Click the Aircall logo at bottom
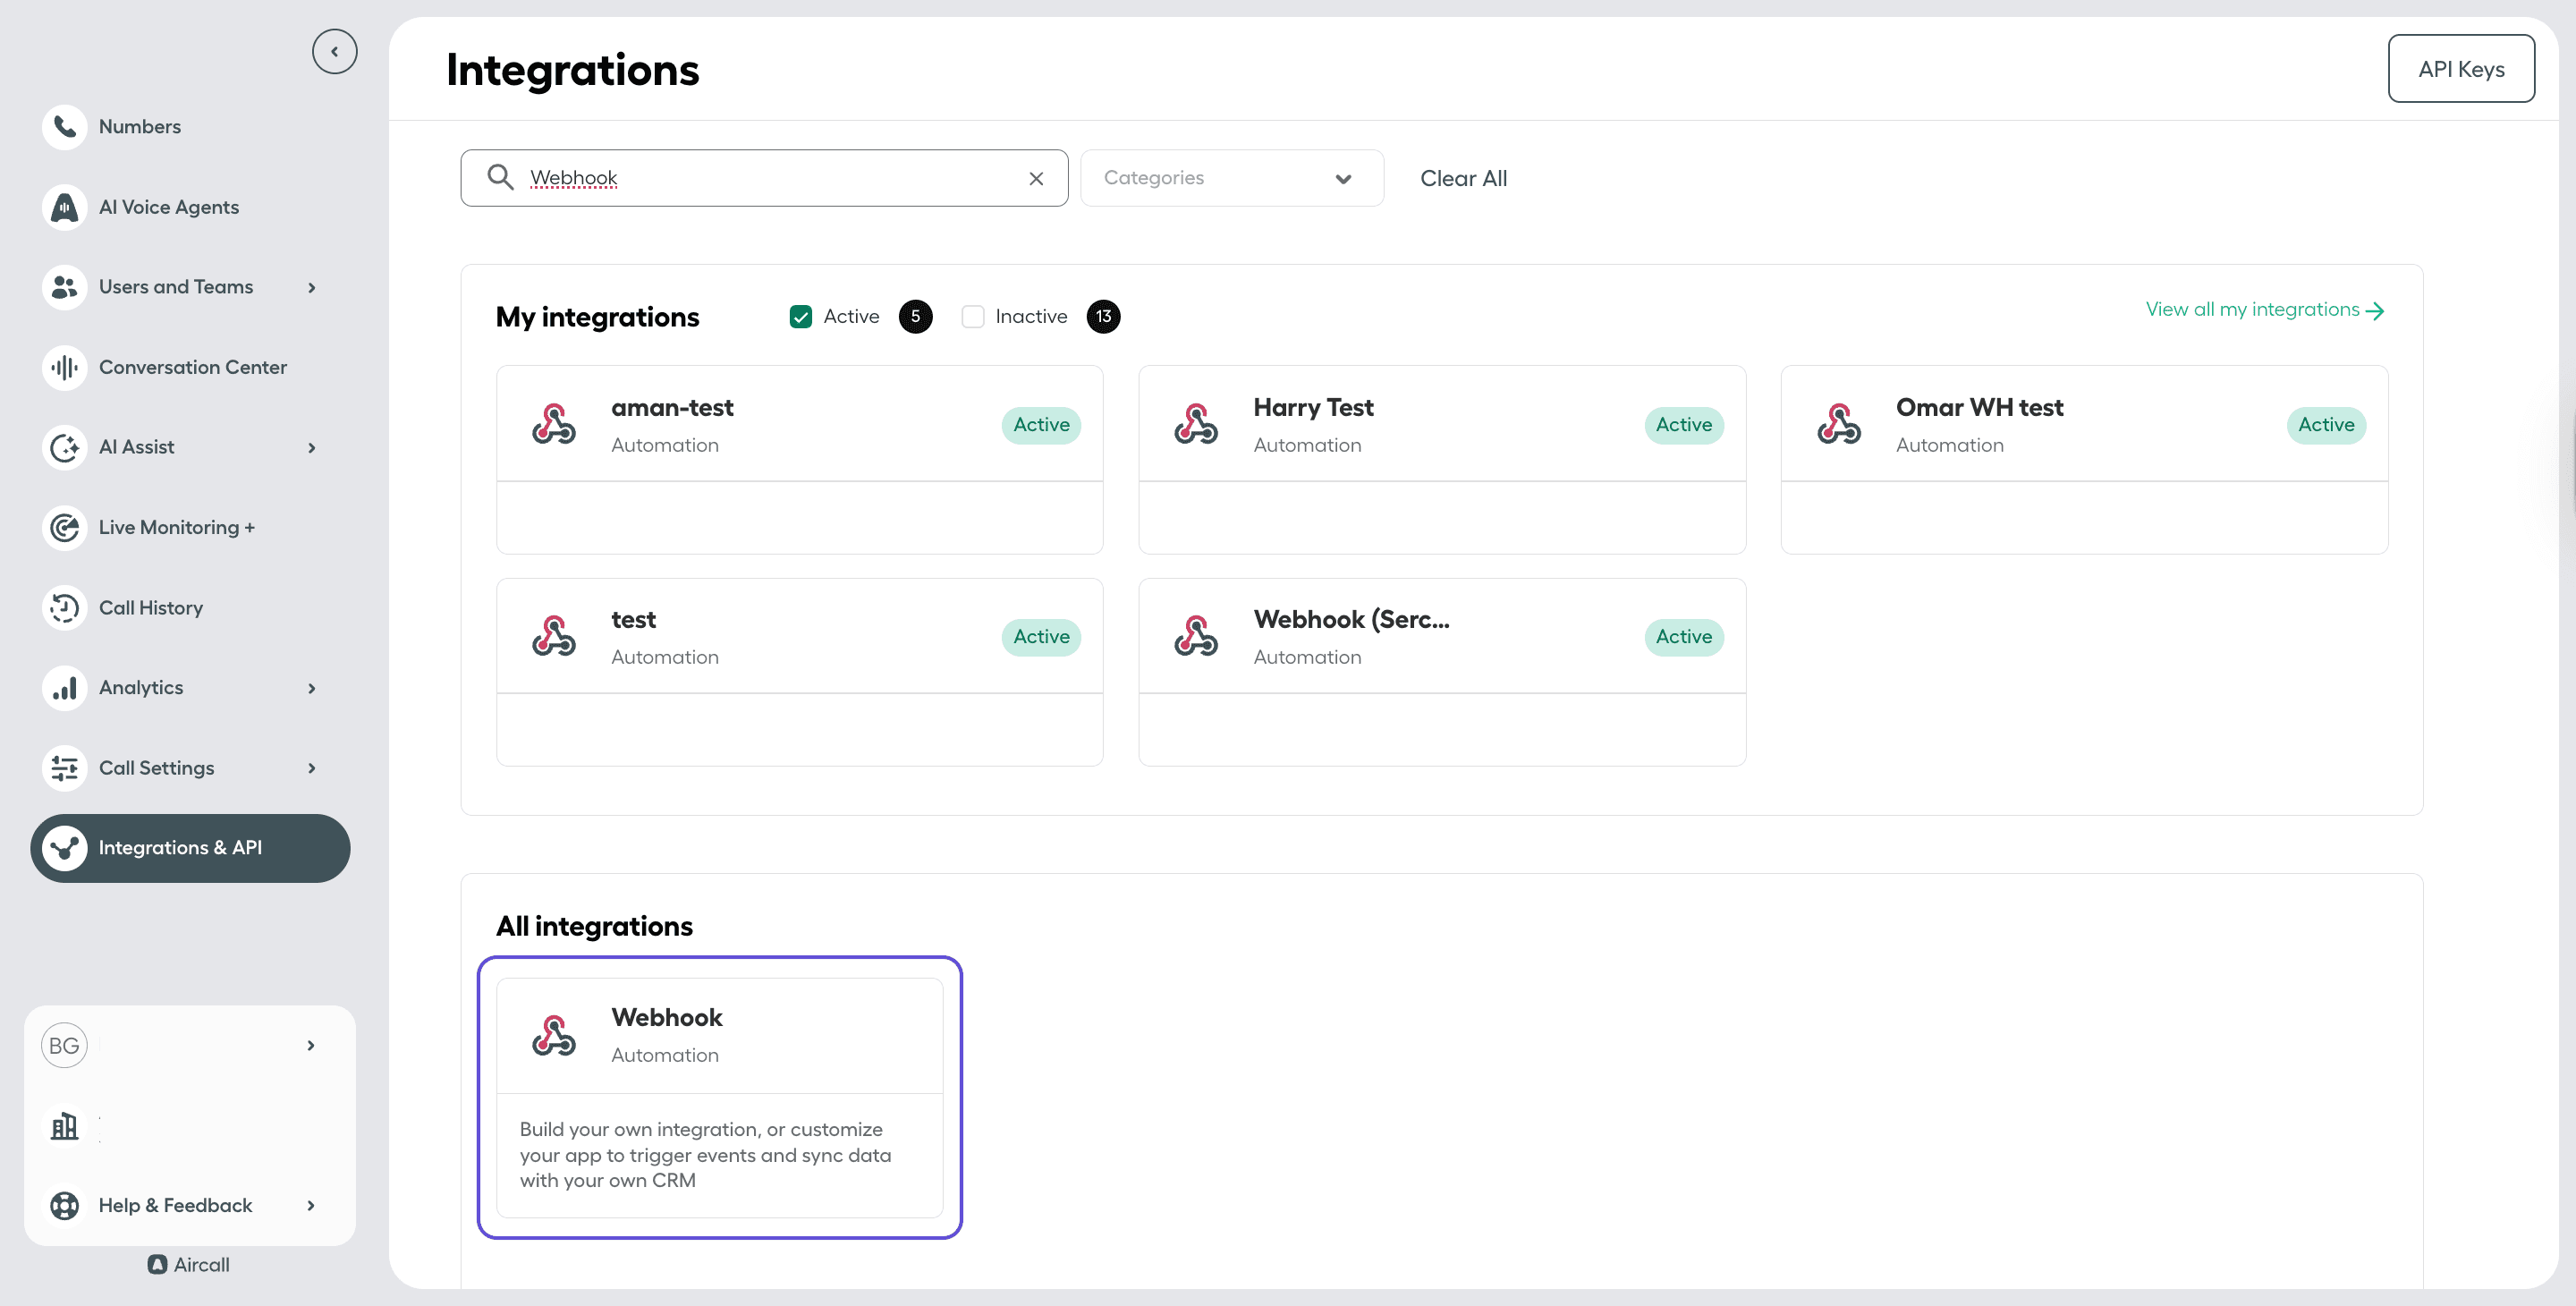2576x1306 pixels. click(x=188, y=1264)
